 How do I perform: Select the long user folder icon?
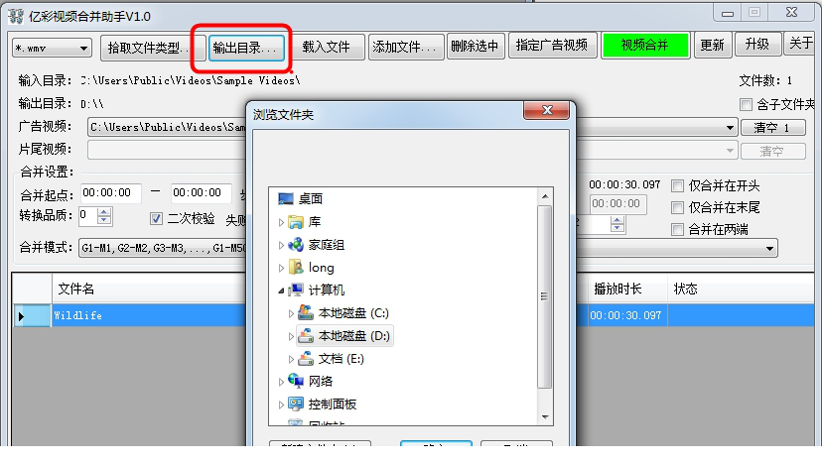tap(296, 268)
